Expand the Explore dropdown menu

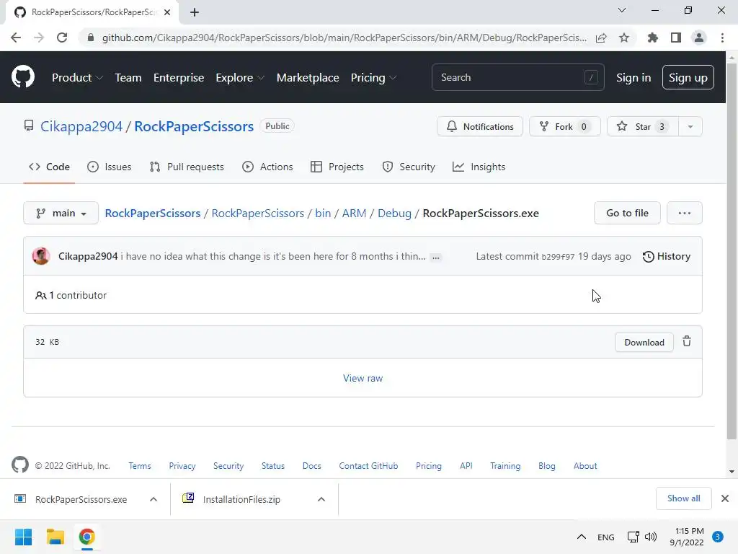point(240,78)
